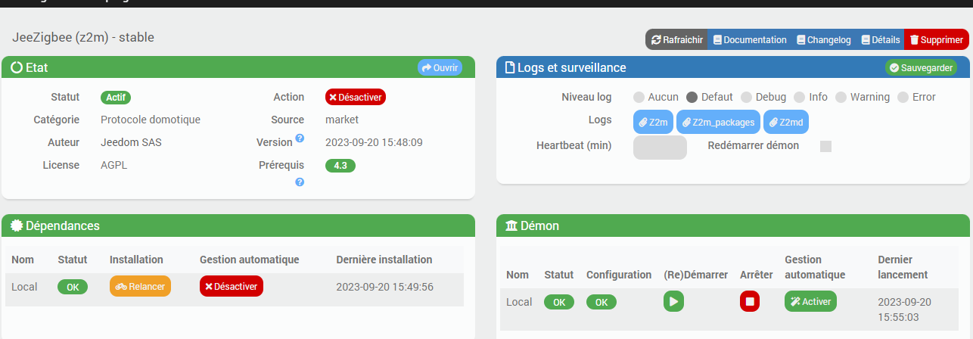Click the help icon below Prérequis
973x339 pixels.
[x=300, y=182]
